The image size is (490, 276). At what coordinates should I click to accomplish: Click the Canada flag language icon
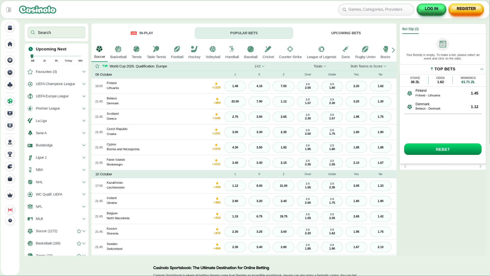(10, 210)
